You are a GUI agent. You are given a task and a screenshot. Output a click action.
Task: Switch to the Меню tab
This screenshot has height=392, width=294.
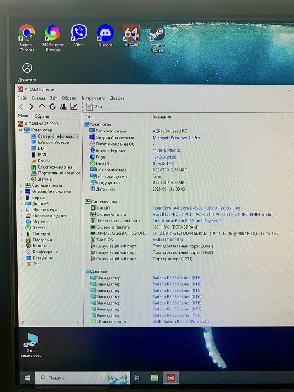click(24, 116)
